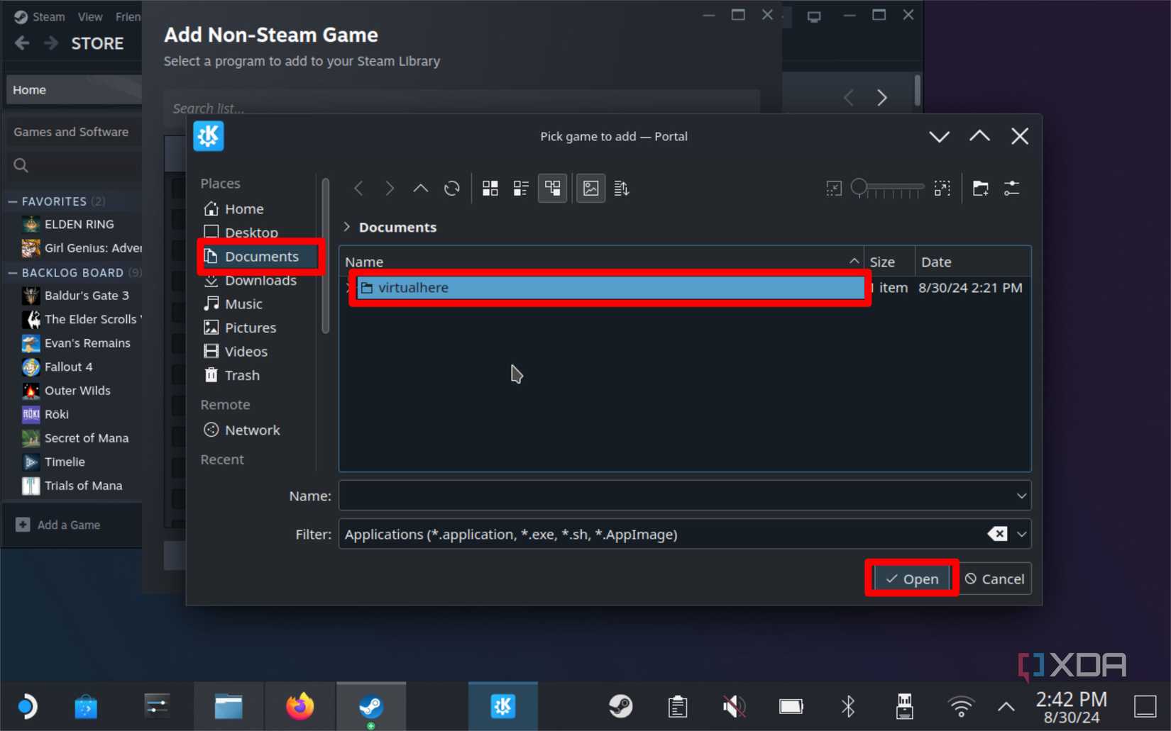Navigate up one directory level
Screen dimensions: 1171x731
pos(420,188)
